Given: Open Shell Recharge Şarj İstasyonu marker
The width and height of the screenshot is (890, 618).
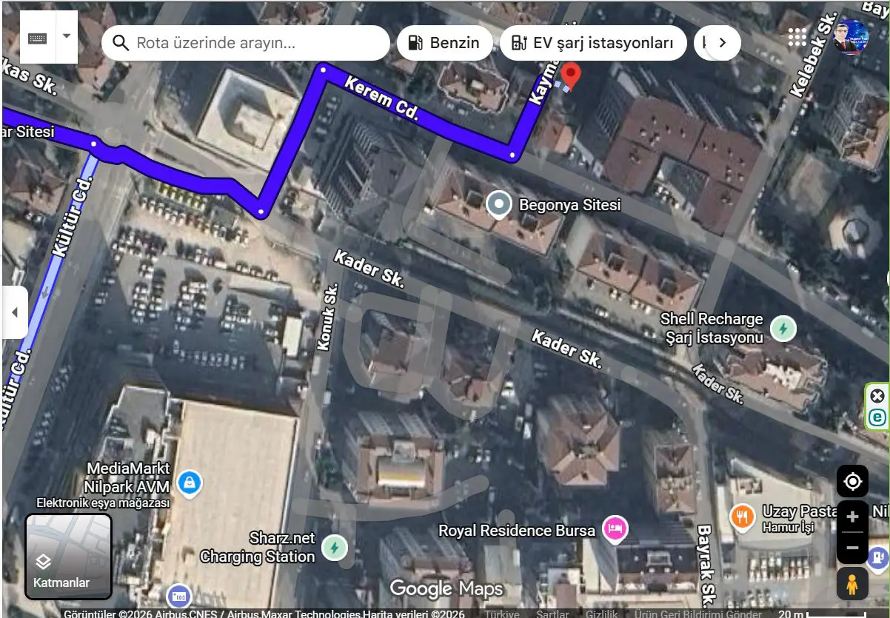Looking at the screenshot, I should [783, 328].
